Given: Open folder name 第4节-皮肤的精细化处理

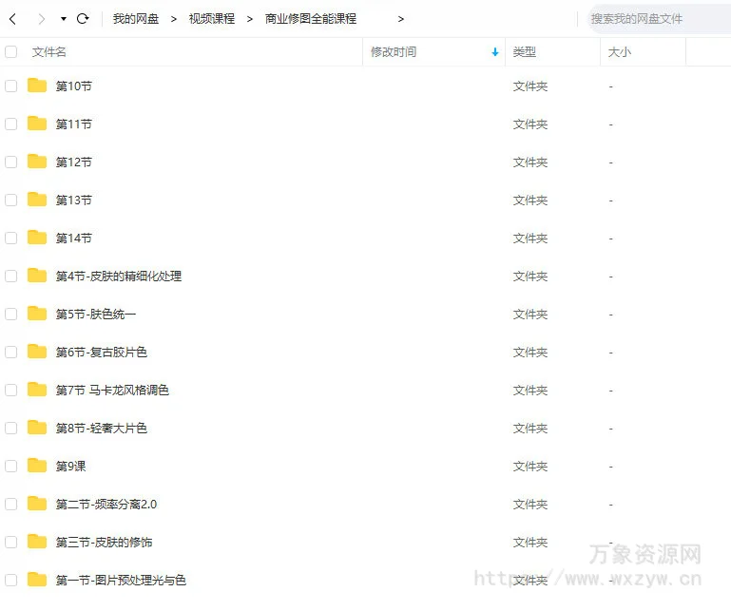Looking at the screenshot, I should click(x=119, y=276).
